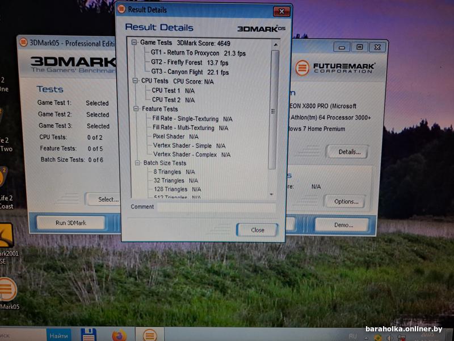This screenshot has width=454, height=341.
Task: Click the results list scroll-down arrow
Action: click(x=272, y=194)
